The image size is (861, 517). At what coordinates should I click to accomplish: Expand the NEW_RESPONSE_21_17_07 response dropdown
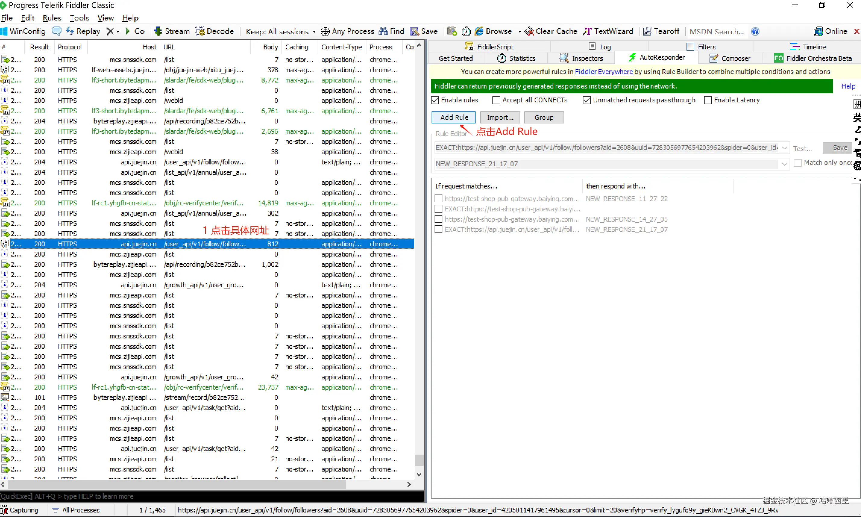[x=784, y=164]
